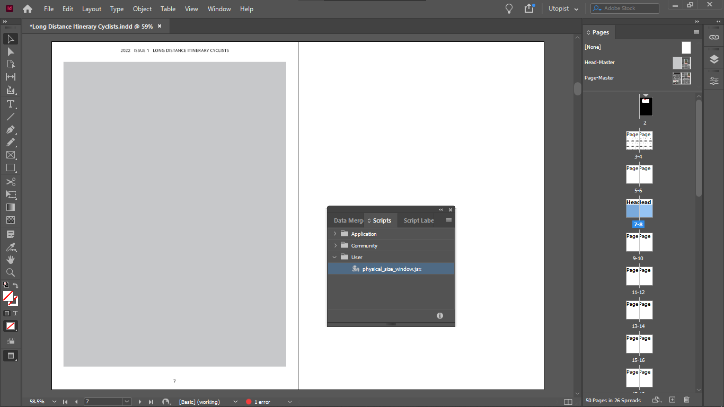The height and width of the screenshot is (407, 724).
Task: Open the Layers panel in the right dock
Action: coord(713,58)
